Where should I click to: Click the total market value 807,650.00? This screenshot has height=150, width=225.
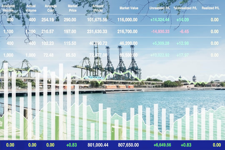tap(128, 145)
